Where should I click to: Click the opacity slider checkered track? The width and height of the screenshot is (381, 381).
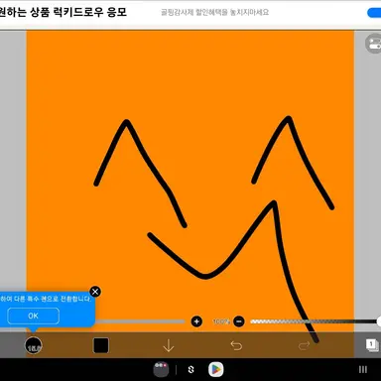314,321
